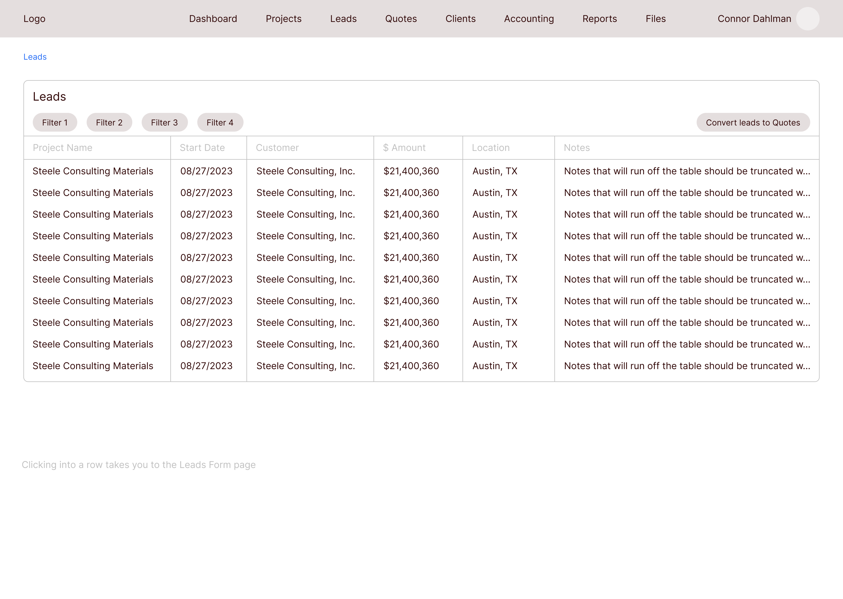This screenshot has height=599, width=843.
Task: Select Leads in the top navigation
Action: point(343,19)
